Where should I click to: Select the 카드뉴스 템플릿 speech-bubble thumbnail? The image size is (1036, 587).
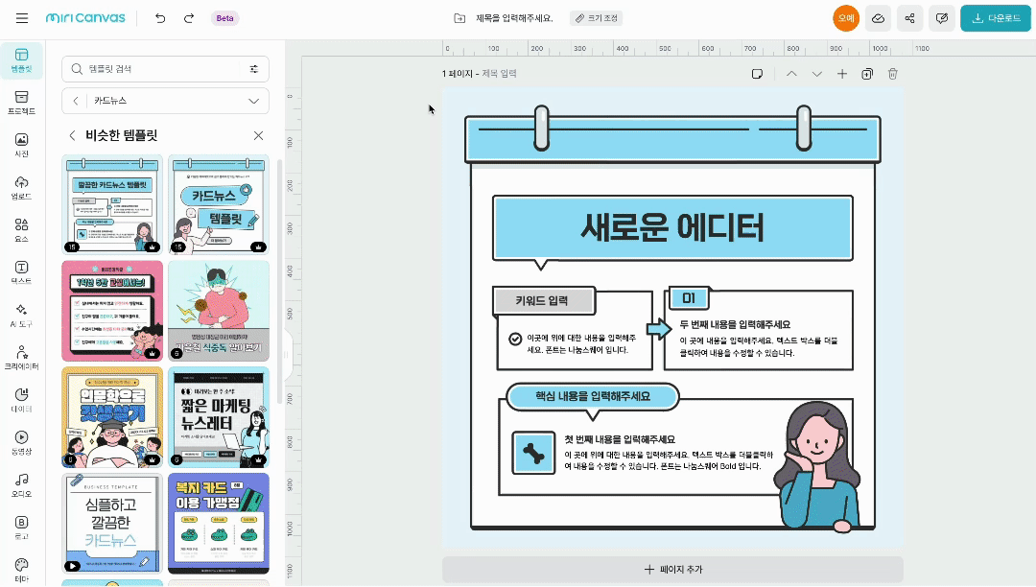[x=219, y=204]
